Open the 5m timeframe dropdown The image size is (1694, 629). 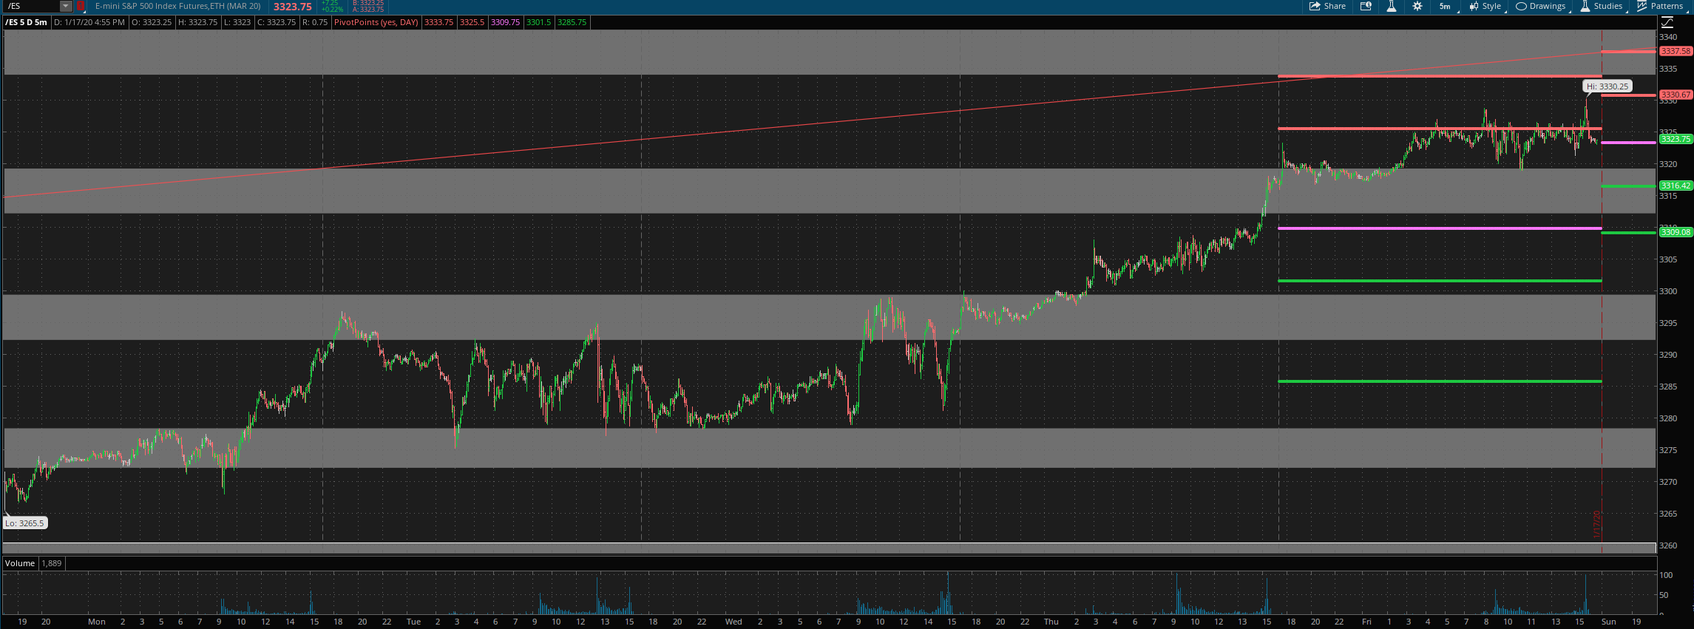click(x=1445, y=6)
